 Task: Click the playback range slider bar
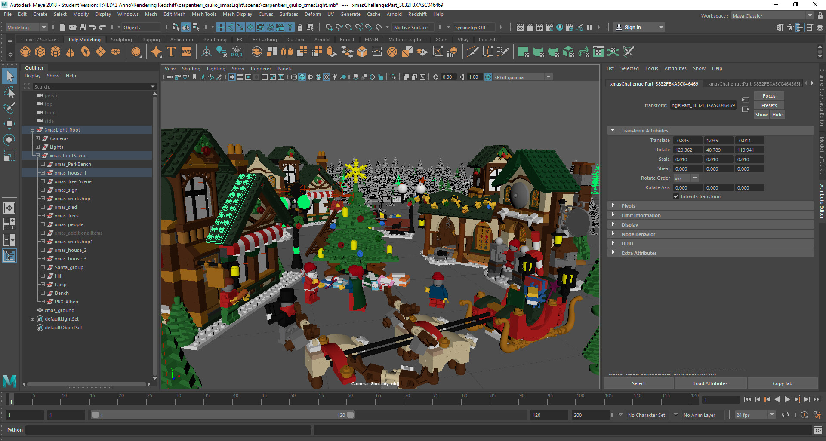223,415
